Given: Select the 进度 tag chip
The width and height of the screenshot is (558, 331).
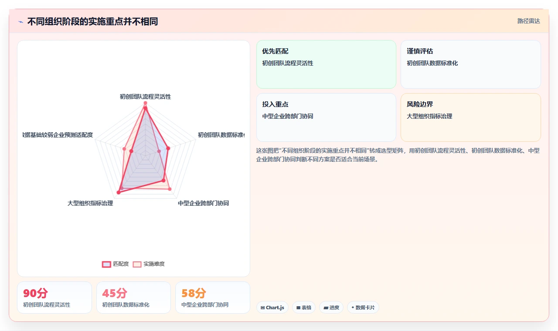Looking at the screenshot, I should [x=331, y=308].
